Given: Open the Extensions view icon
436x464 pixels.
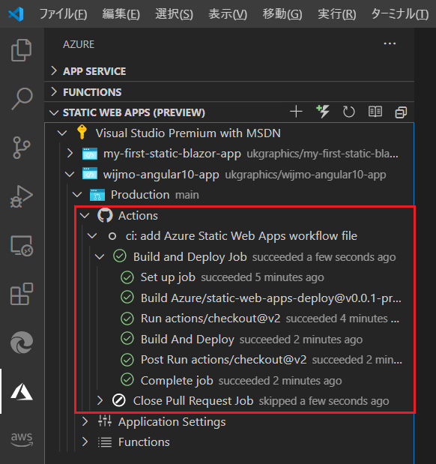Looking at the screenshot, I should pos(21,294).
